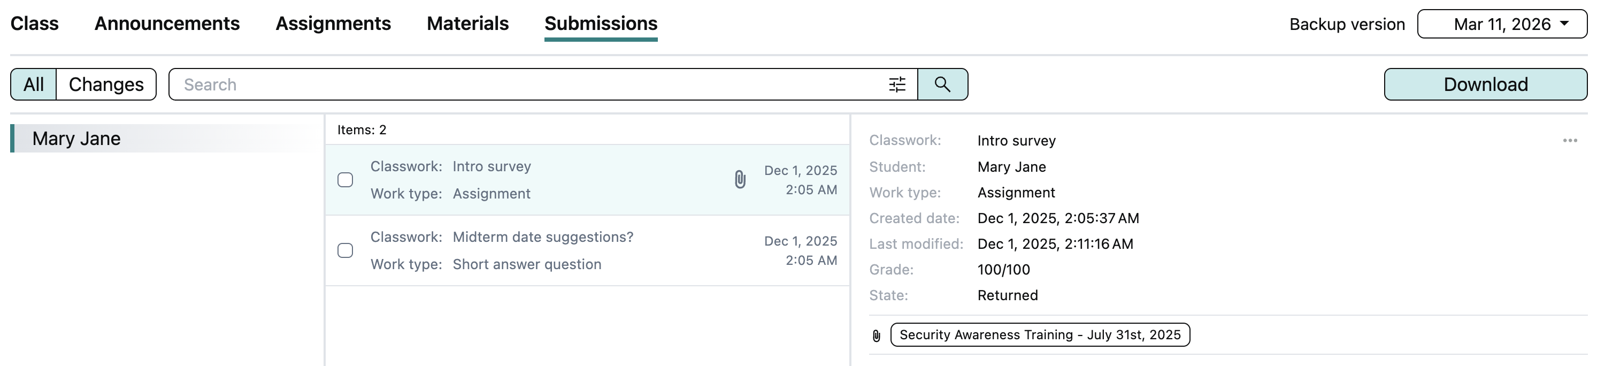Image resolution: width=1597 pixels, height=366 pixels.
Task: Click the Download button
Action: coord(1485,85)
